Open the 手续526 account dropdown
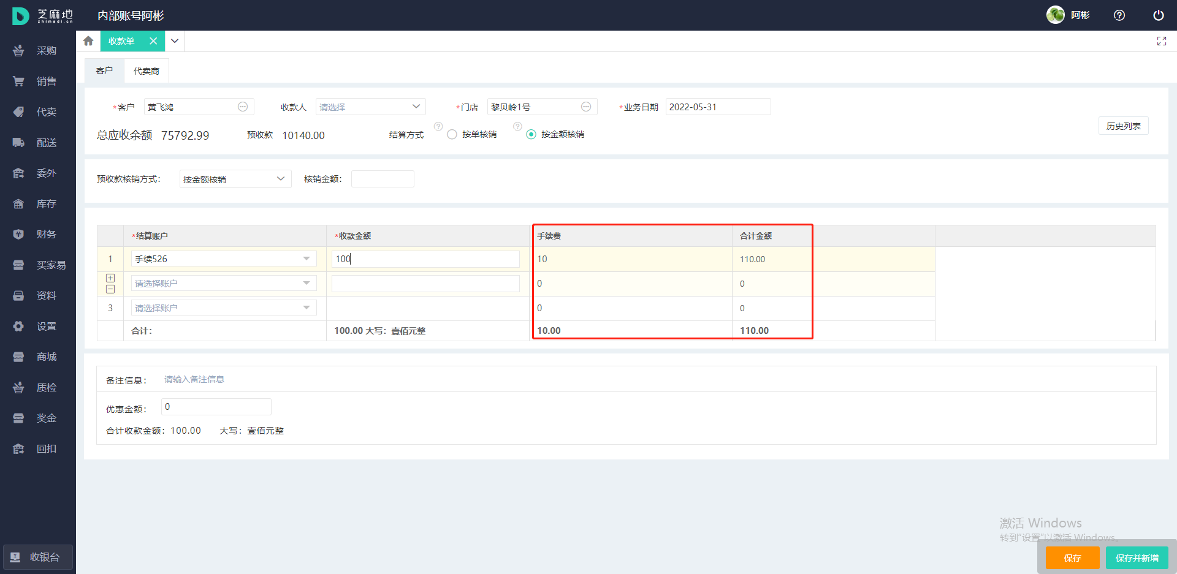Viewport: 1177px width, 574px height. click(224, 259)
